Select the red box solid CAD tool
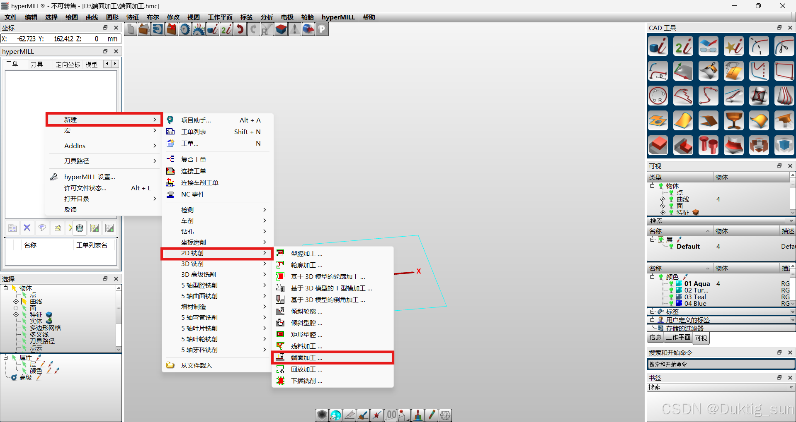This screenshot has height=422, width=796. (658, 146)
